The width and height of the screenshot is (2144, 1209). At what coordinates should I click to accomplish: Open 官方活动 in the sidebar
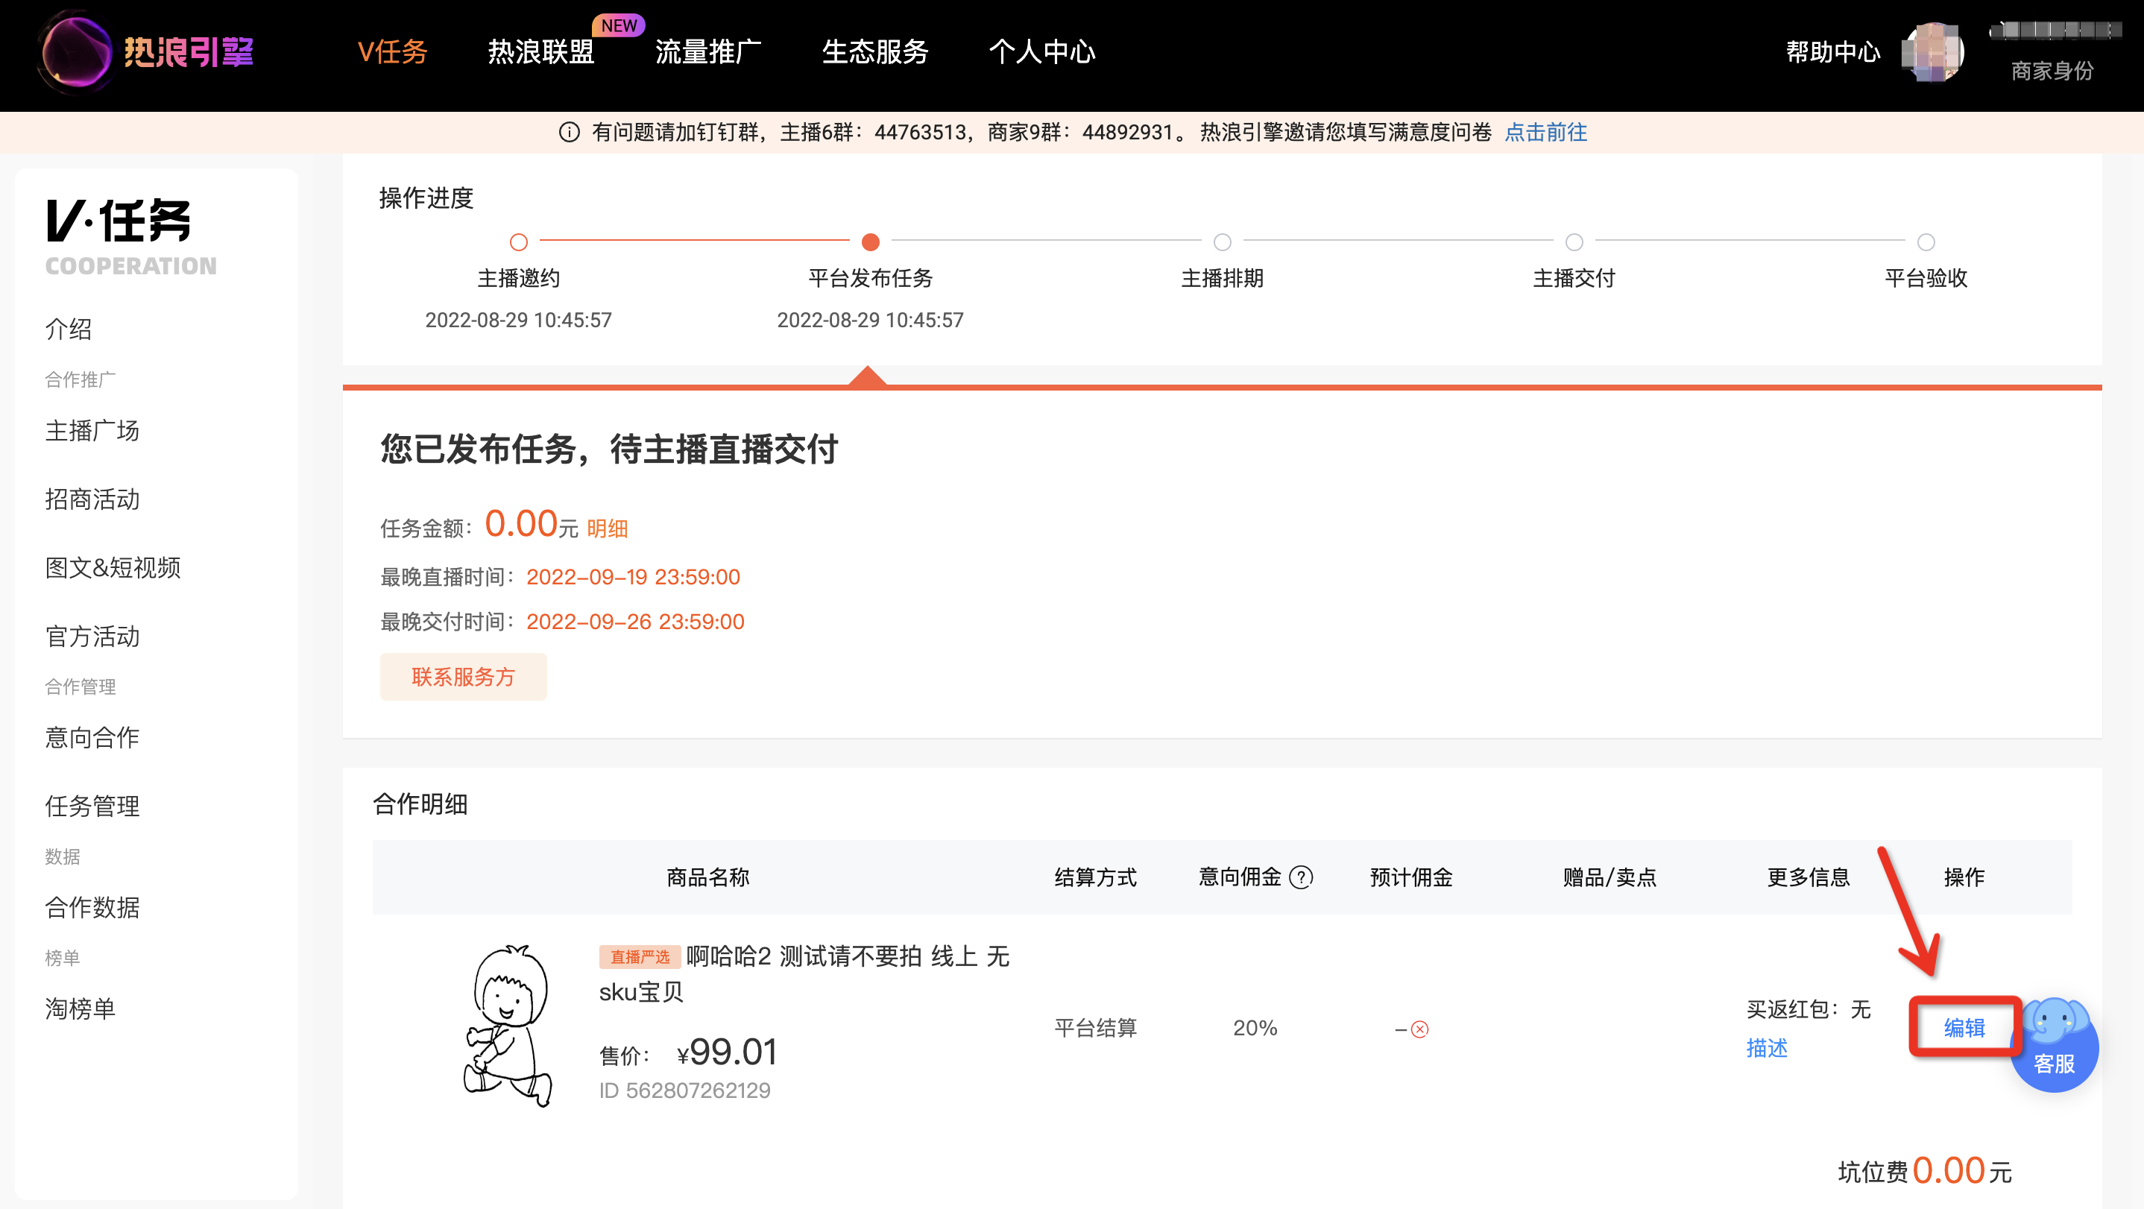[92, 637]
